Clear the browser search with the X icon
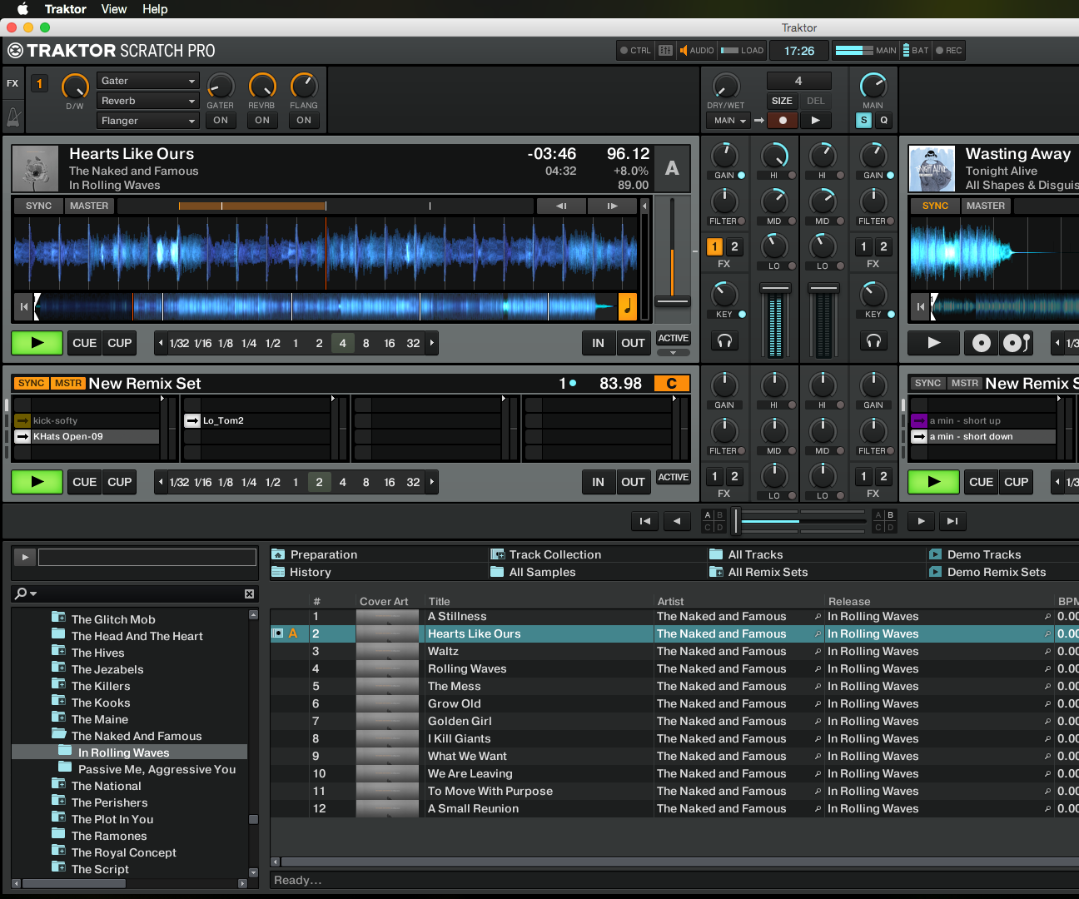Viewport: 1079px width, 899px height. tap(249, 594)
